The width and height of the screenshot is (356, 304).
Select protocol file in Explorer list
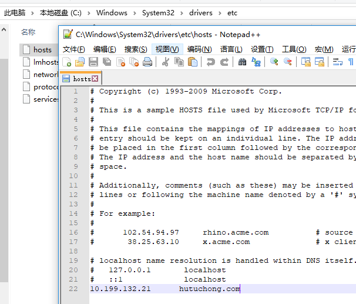click(40, 86)
